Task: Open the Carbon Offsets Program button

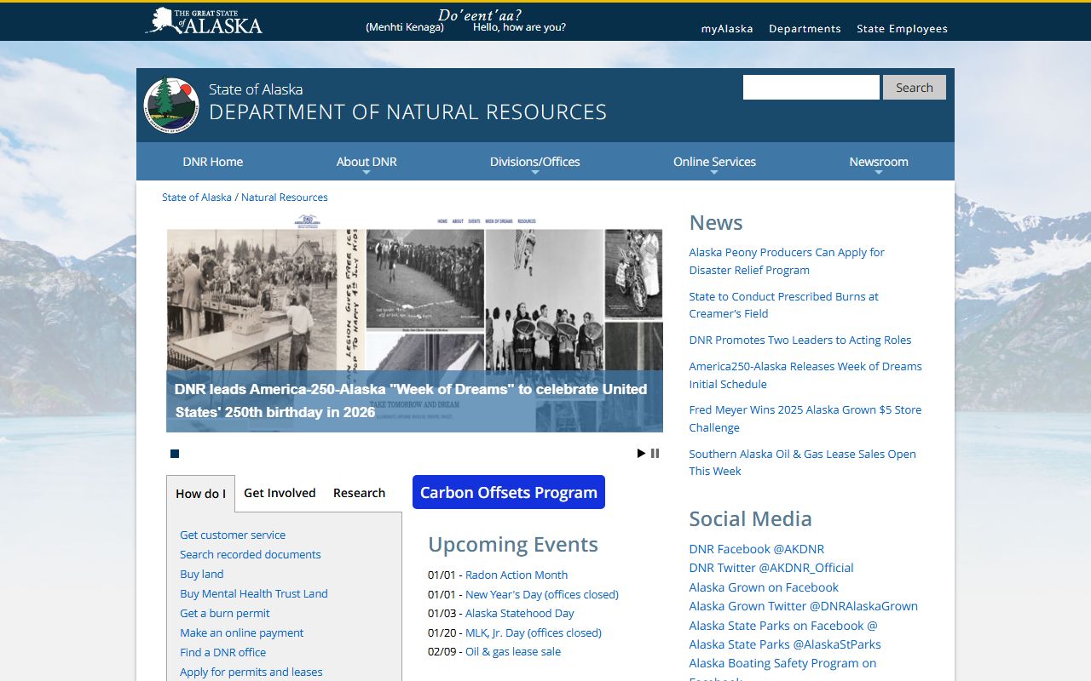Action: click(509, 492)
